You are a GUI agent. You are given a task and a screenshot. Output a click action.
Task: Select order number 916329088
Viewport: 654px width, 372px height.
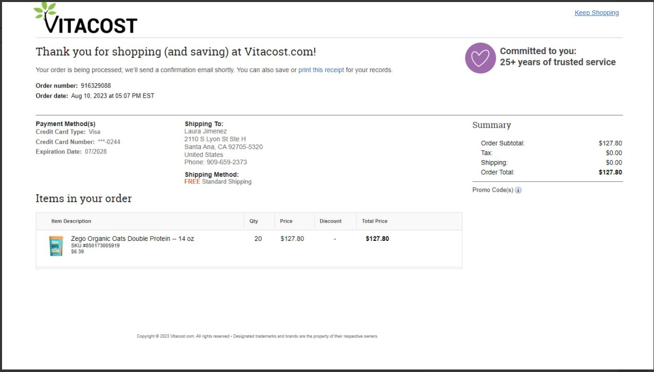96,85
